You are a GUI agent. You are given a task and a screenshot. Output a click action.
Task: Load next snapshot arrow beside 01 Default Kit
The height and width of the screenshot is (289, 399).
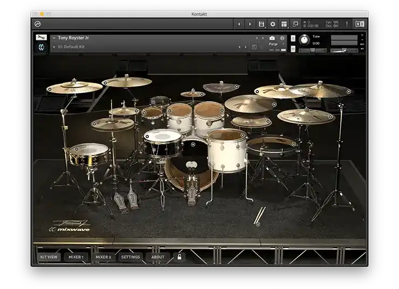(245, 47)
